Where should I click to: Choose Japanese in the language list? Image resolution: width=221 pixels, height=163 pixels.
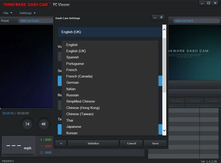74,127
